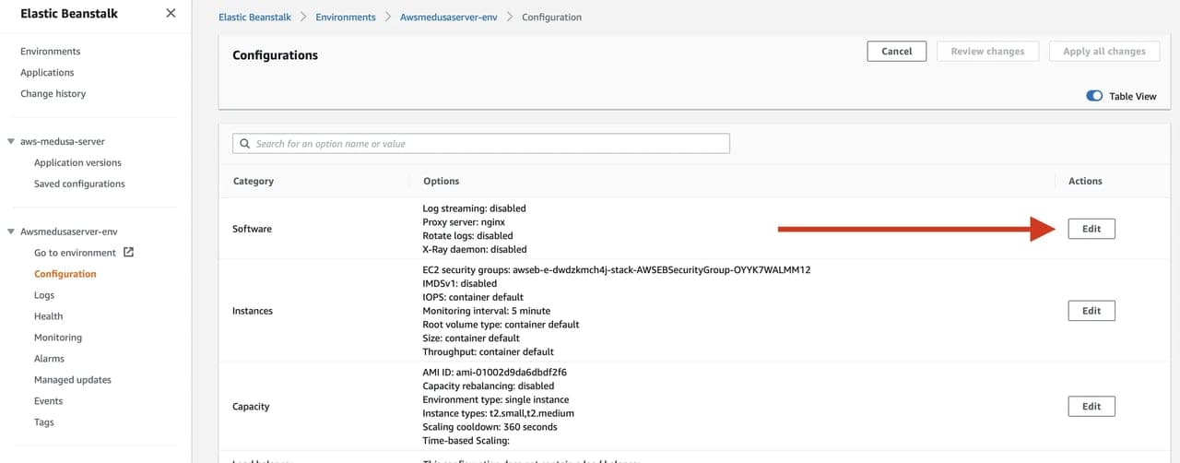
Task: Click the Apply all changes button
Action: (1104, 52)
